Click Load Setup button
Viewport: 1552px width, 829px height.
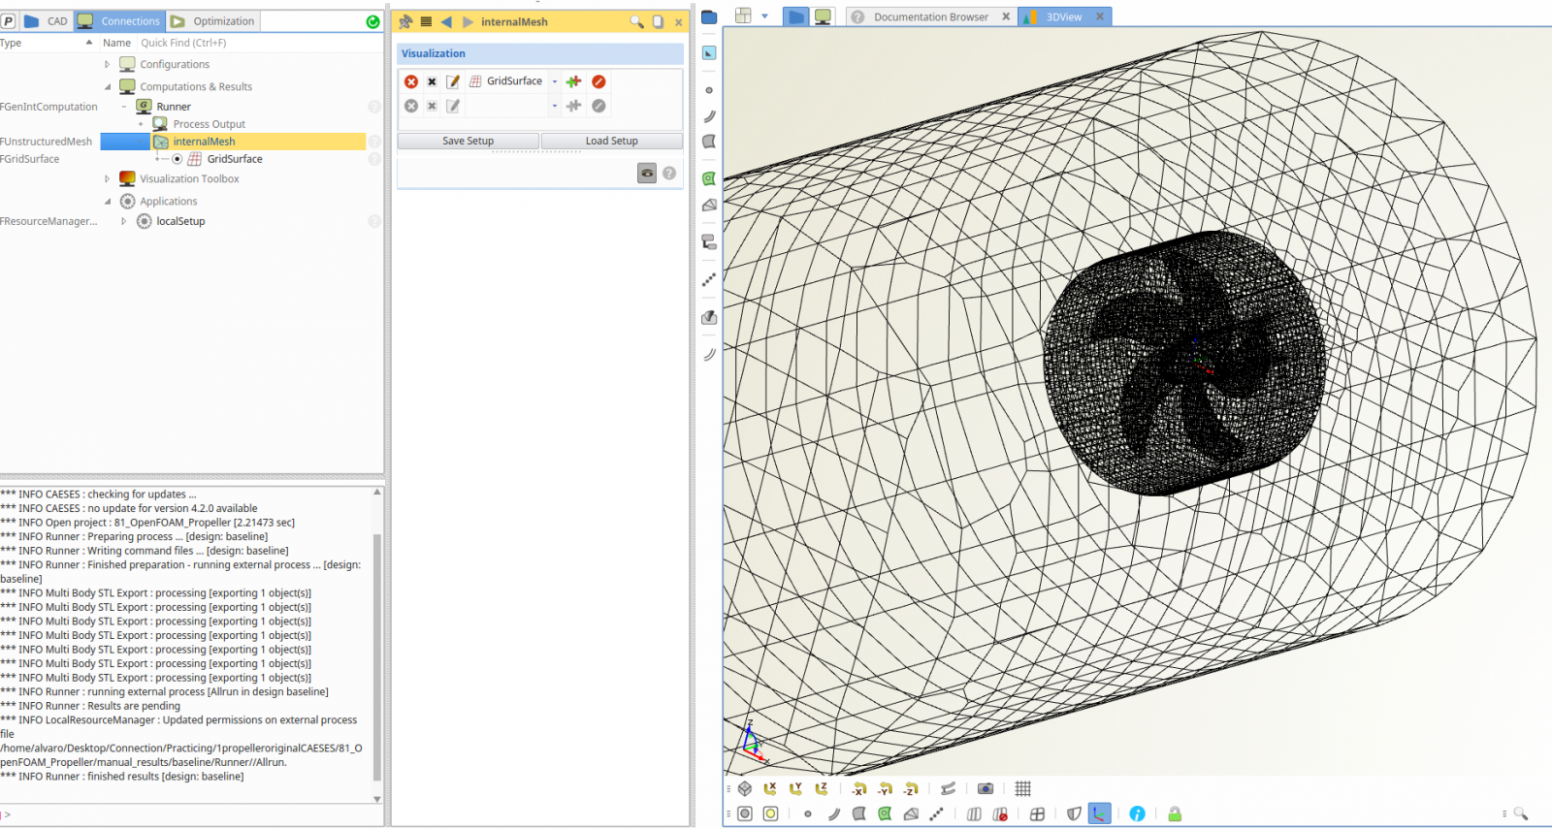(x=612, y=141)
